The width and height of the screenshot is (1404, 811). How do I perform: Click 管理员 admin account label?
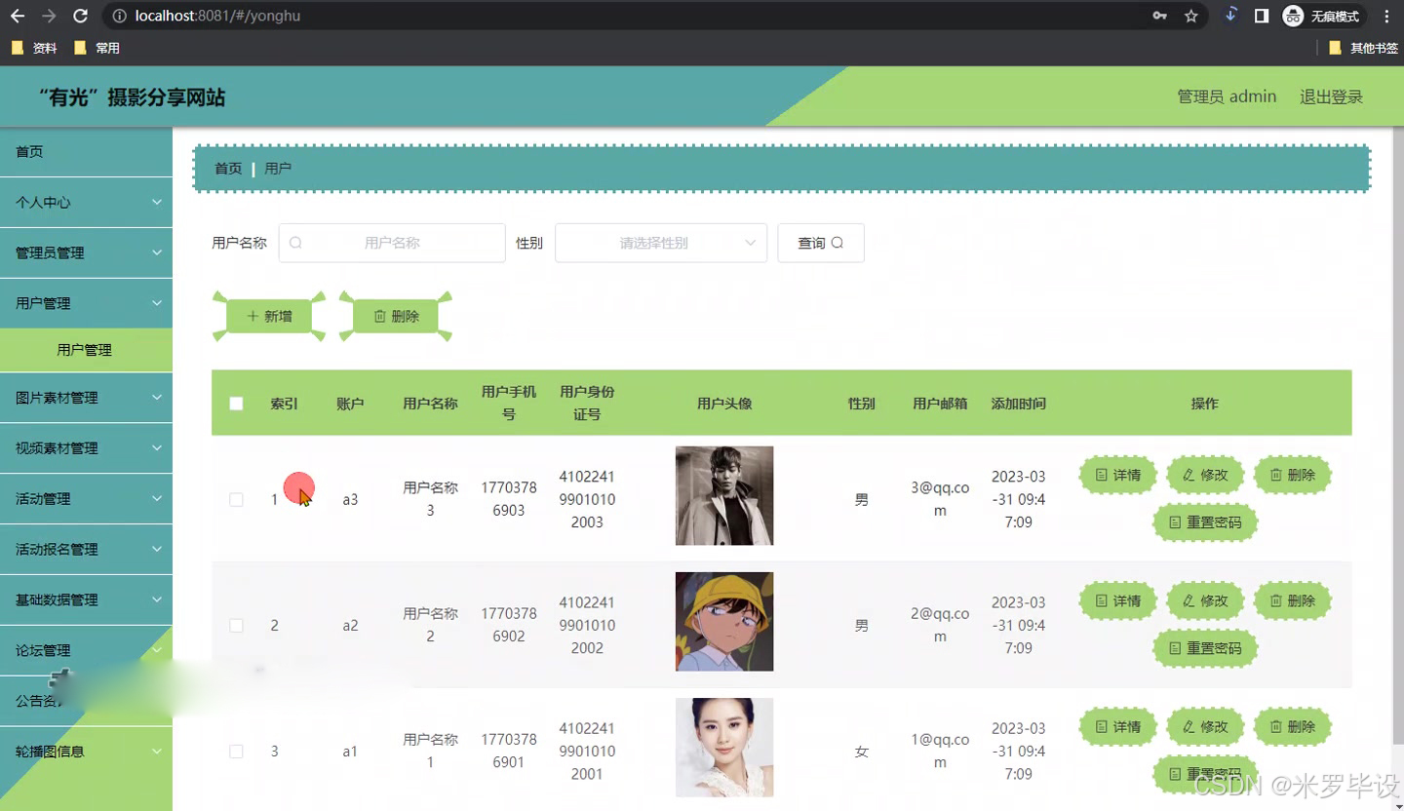point(1227,97)
